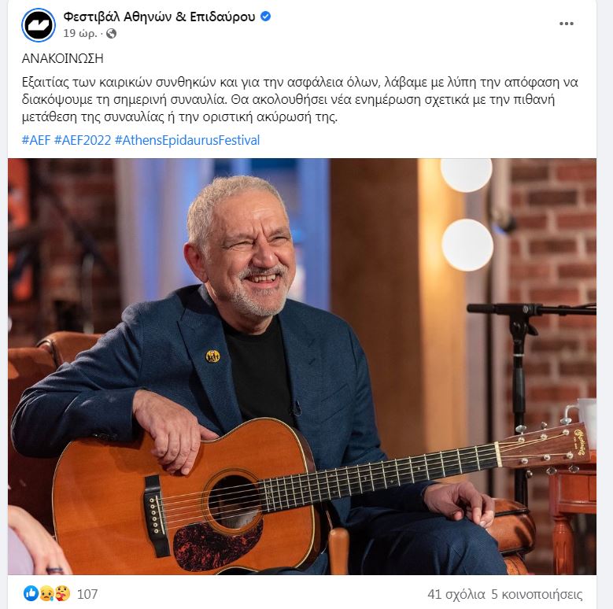Click the blue verified badge icon

(x=265, y=17)
